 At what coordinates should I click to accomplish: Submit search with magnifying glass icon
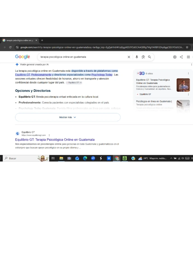tap(150, 57)
